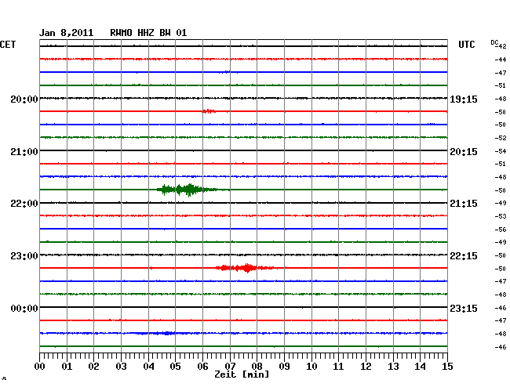The image size is (510, 387).
Task: Click the '12' minute axis label
Action: click(x=366, y=366)
